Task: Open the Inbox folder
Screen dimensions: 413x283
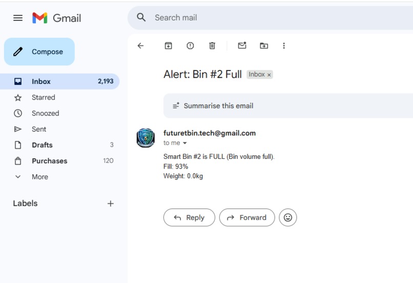Action: click(59, 81)
